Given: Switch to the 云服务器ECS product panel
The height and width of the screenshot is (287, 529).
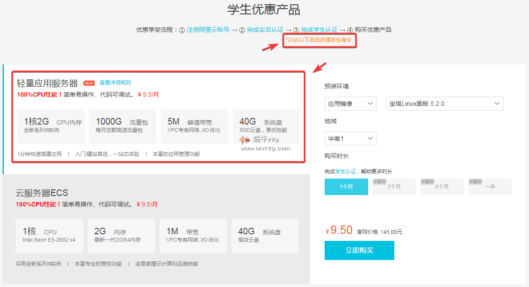Looking at the screenshot, I should click(42, 193).
